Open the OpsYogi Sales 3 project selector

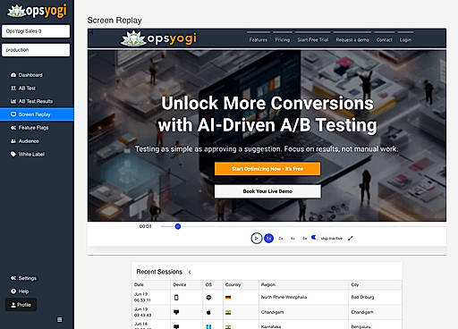(x=36, y=31)
